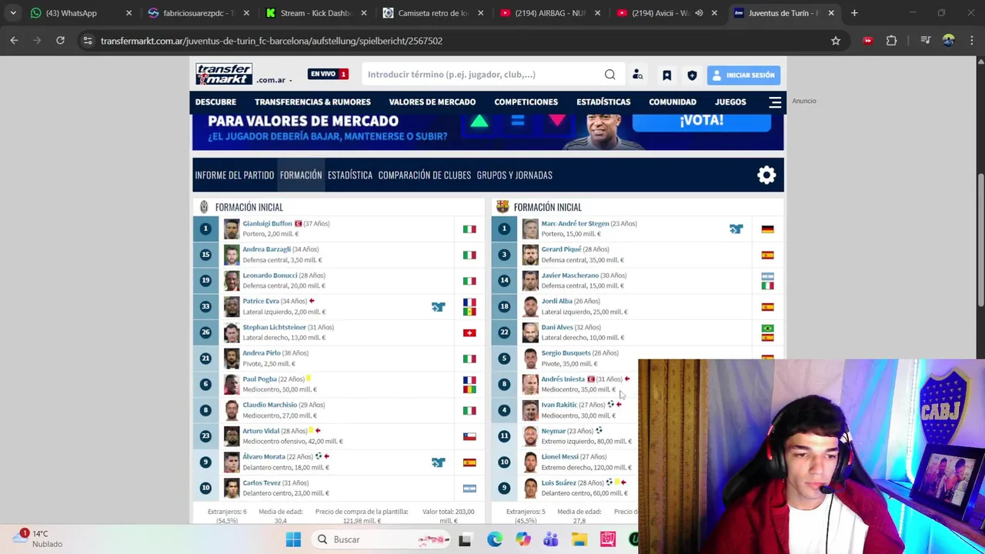The image size is (985, 554).
Task: Switch to Stream - Kick Dashboard tab
Action: [316, 13]
